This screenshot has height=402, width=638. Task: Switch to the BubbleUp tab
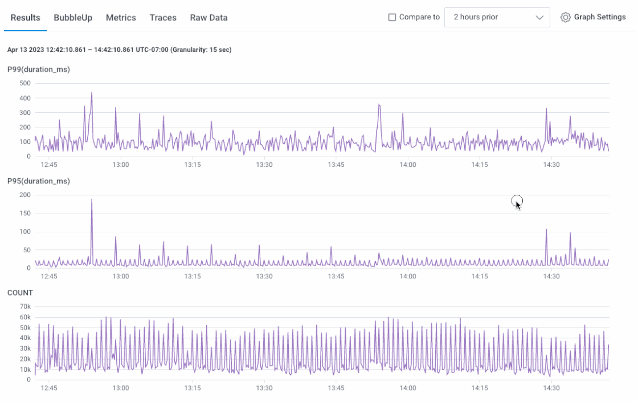click(x=73, y=18)
